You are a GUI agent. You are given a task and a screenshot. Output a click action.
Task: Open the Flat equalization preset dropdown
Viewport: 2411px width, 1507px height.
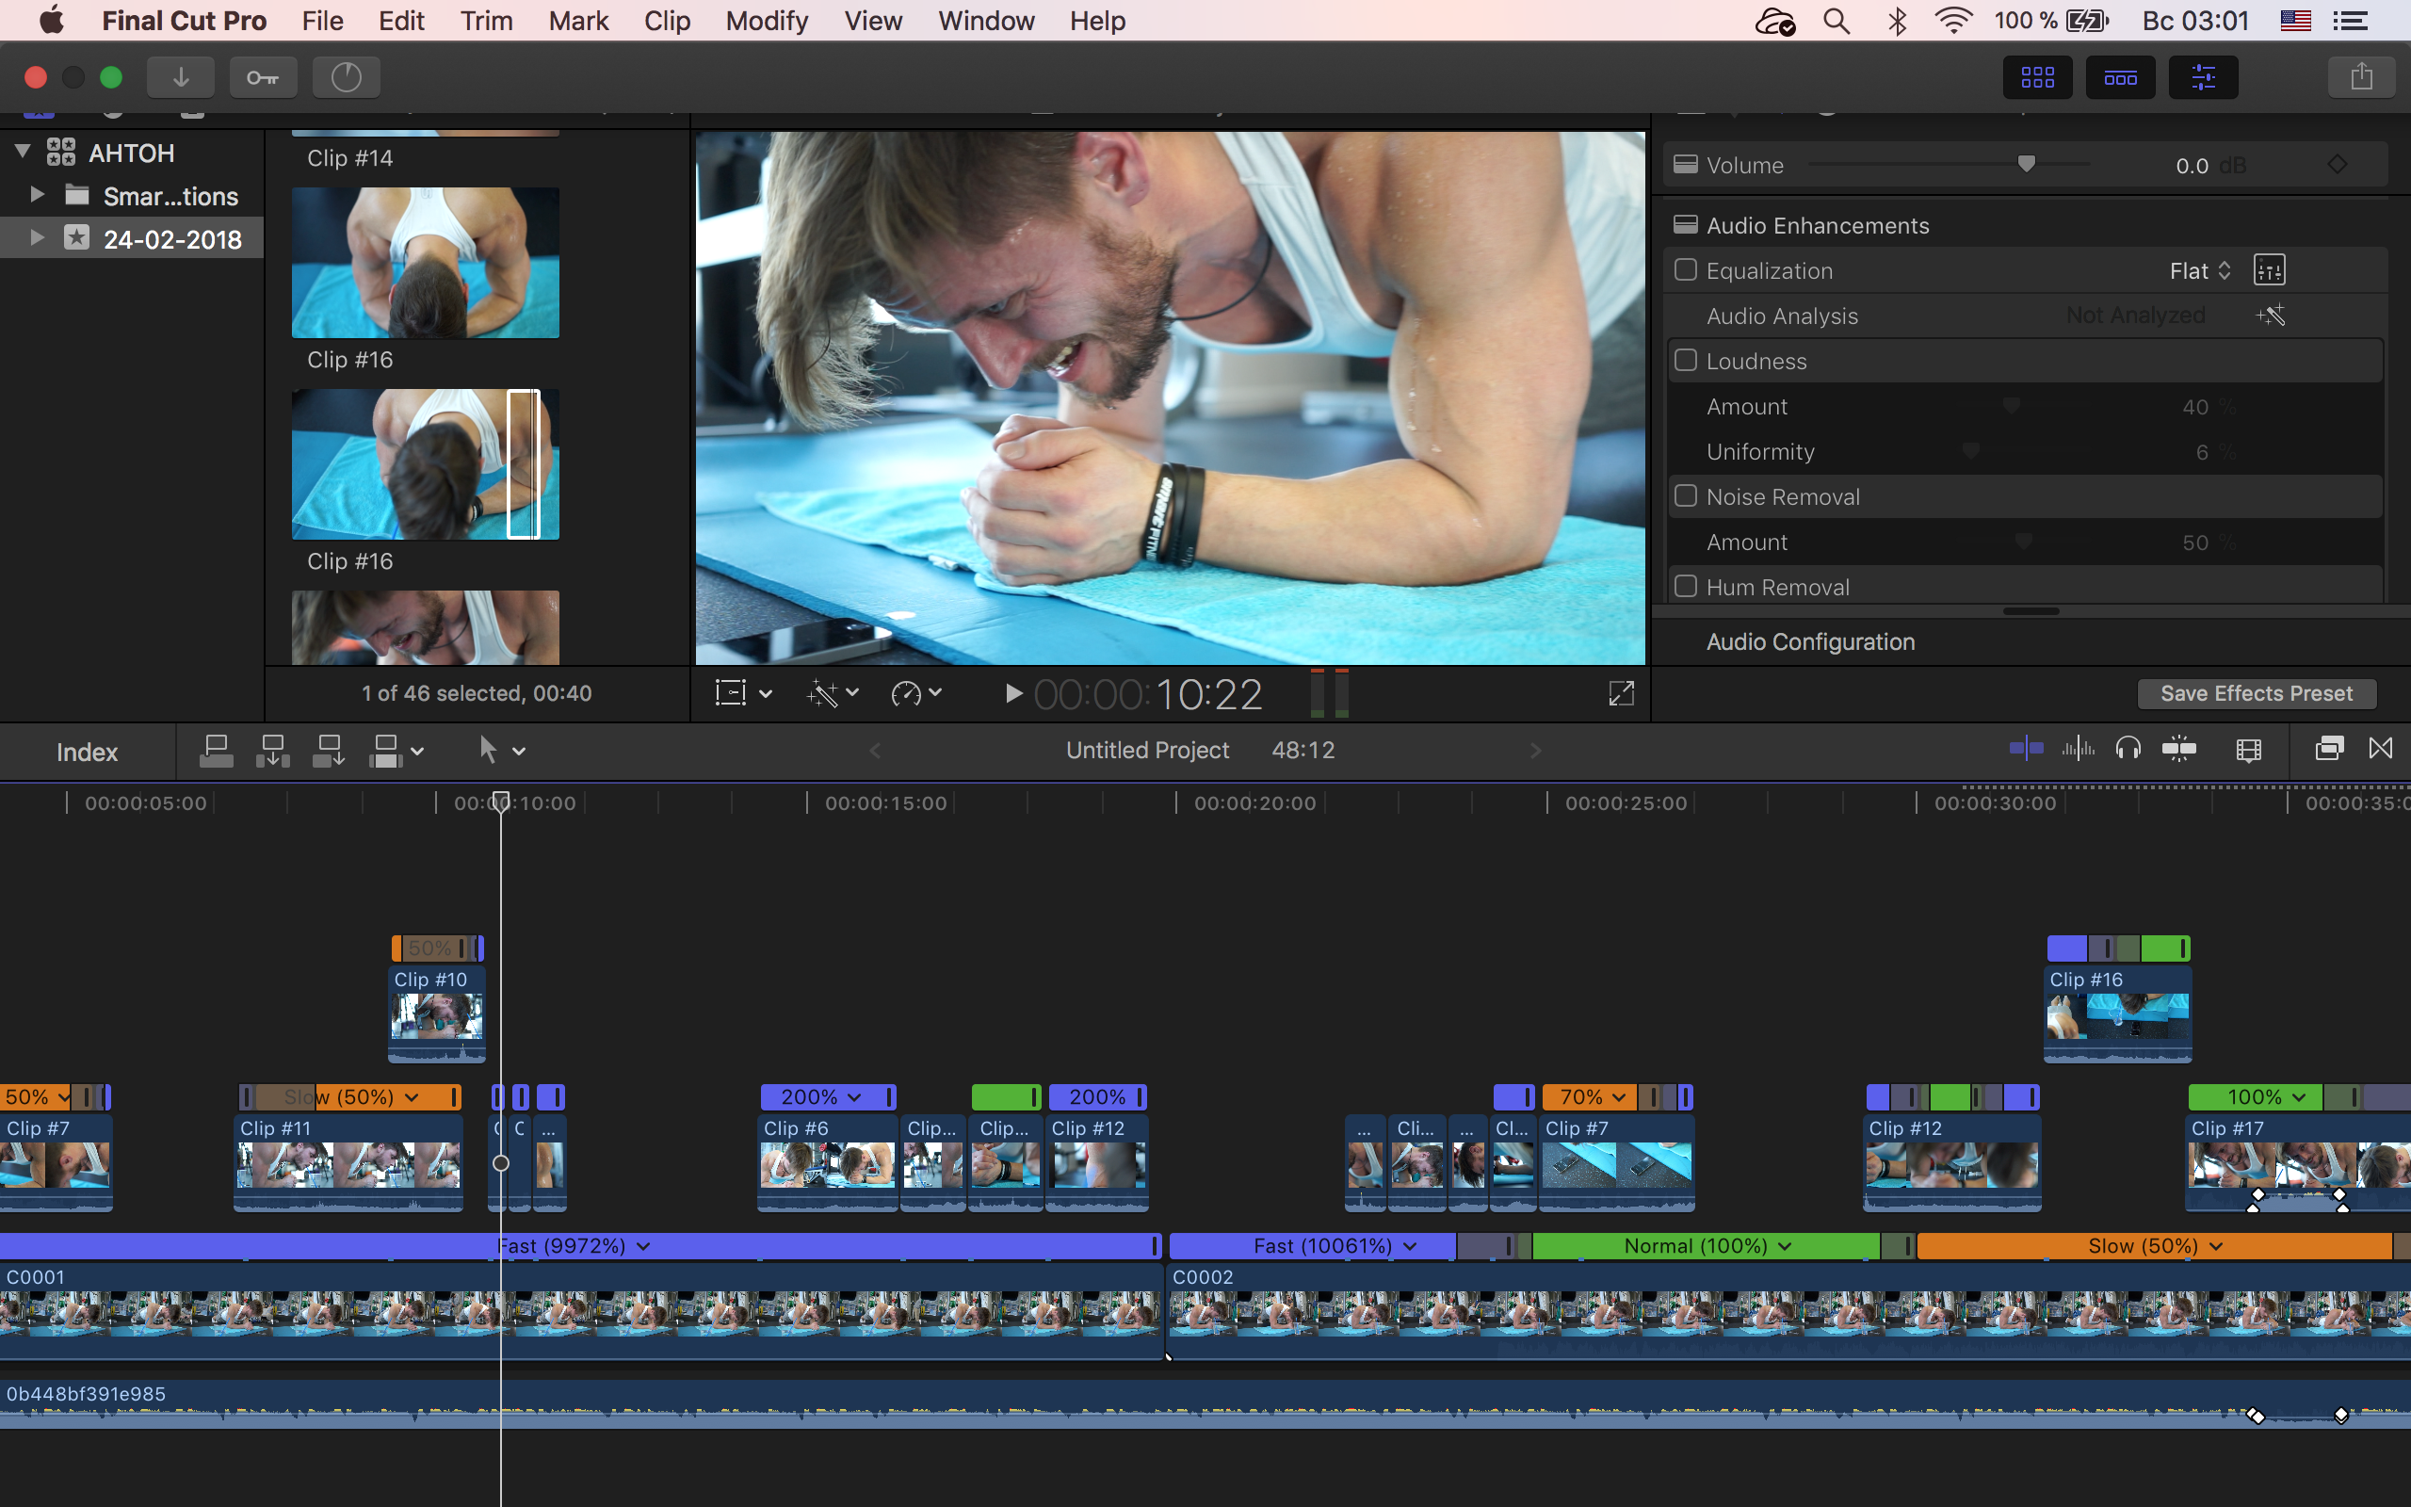[2200, 271]
